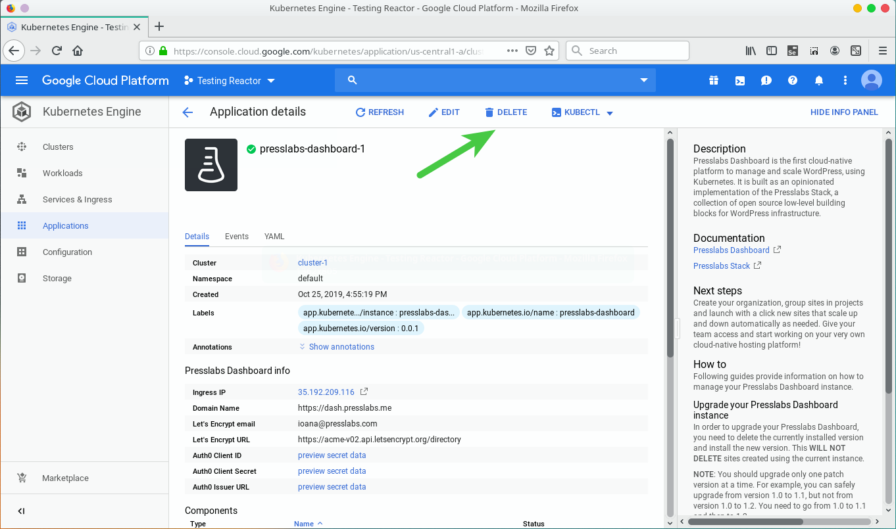896x529 pixels.
Task: Collapse the left navigation sidebar
Action: coord(21,511)
